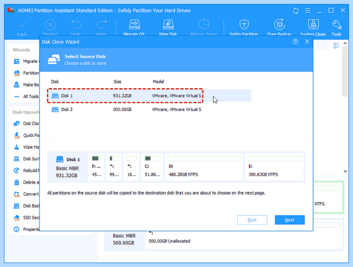Viewport: 353px width, 267px height.
Task: Click Disk Clone in sidebar operations
Action: 26,124
